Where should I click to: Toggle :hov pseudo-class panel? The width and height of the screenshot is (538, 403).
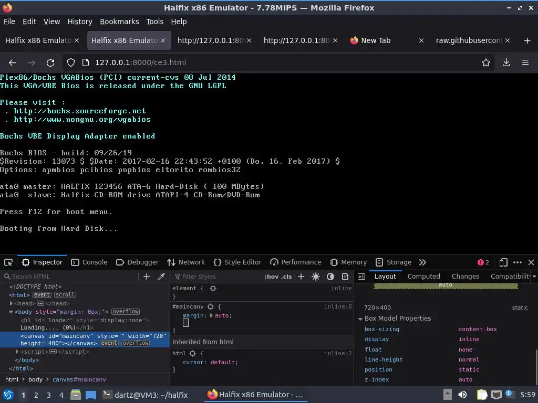click(x=272, y=277)
